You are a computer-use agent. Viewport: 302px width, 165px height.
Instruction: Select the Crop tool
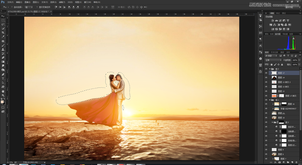coord(3,33)
